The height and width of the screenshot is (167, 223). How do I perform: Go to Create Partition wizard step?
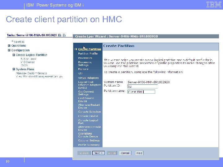90,49
